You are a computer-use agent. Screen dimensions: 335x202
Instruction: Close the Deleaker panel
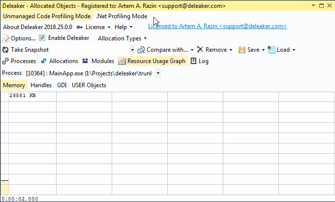(330, 5)
